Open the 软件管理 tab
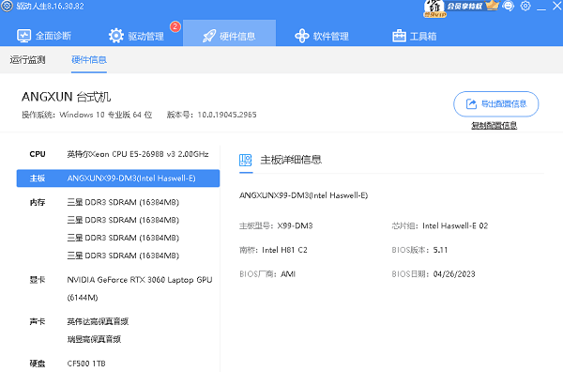 pyautogui.click(x=321, y=36)
